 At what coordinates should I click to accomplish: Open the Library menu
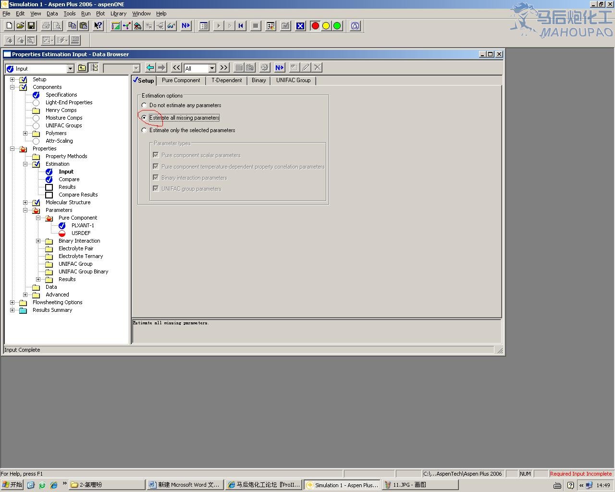tap(118, 13)
